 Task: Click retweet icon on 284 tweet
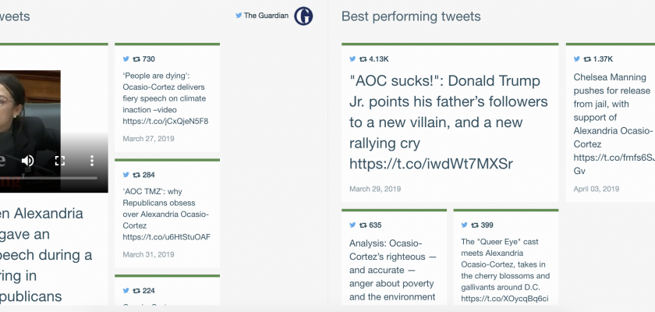pos(136,175)
